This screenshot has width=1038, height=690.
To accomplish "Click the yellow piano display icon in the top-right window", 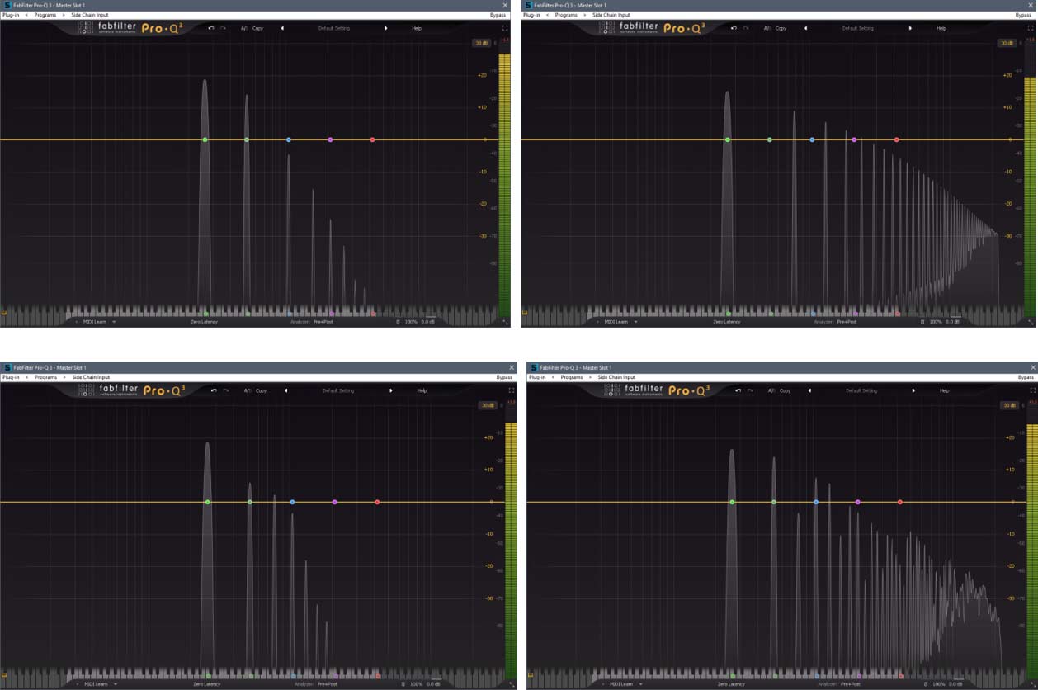I will [525, 313].
